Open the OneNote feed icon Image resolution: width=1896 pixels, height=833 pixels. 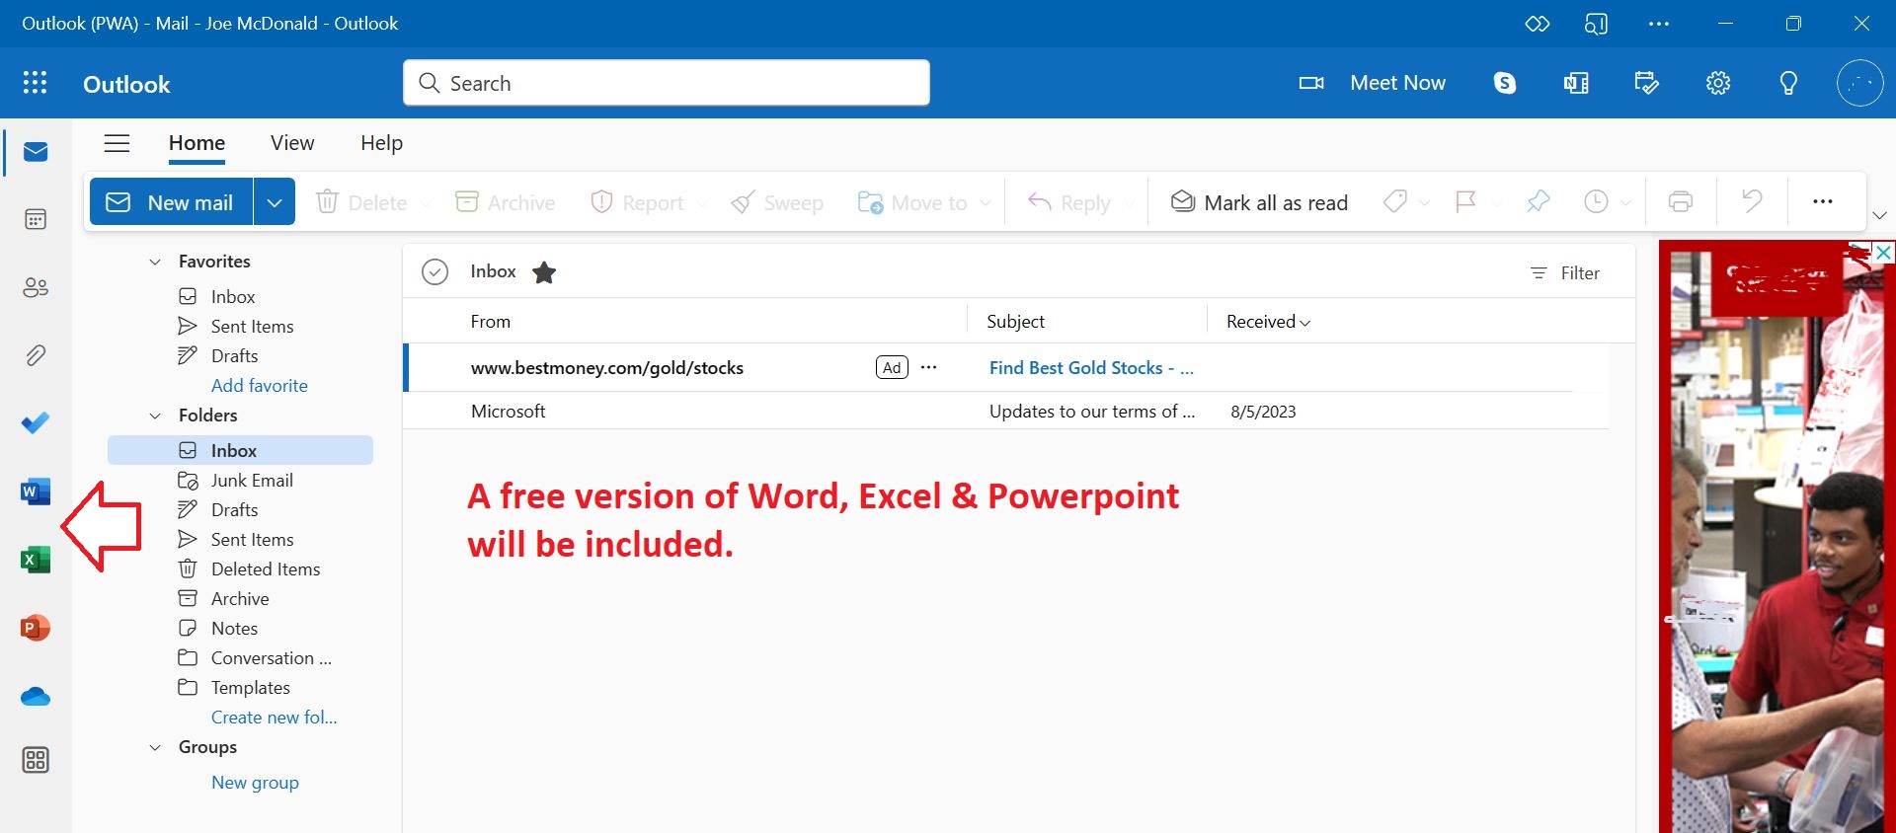pyautogui.click(x=1576, y=83)
